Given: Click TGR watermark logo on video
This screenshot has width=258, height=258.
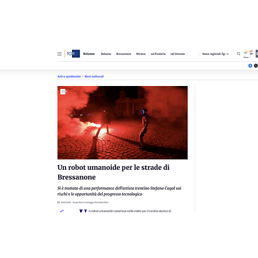Looking at the screenshot, I should [x=63, y=91].
